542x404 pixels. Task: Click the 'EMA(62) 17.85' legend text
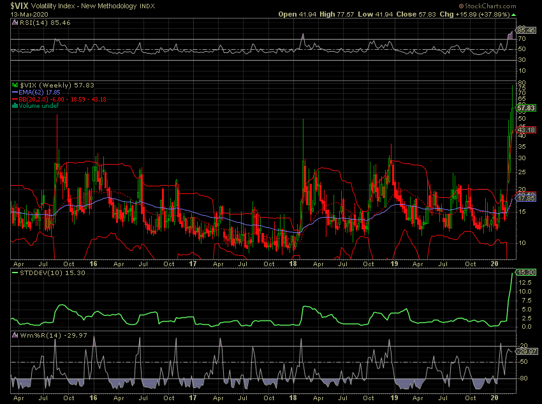[40, 93]
